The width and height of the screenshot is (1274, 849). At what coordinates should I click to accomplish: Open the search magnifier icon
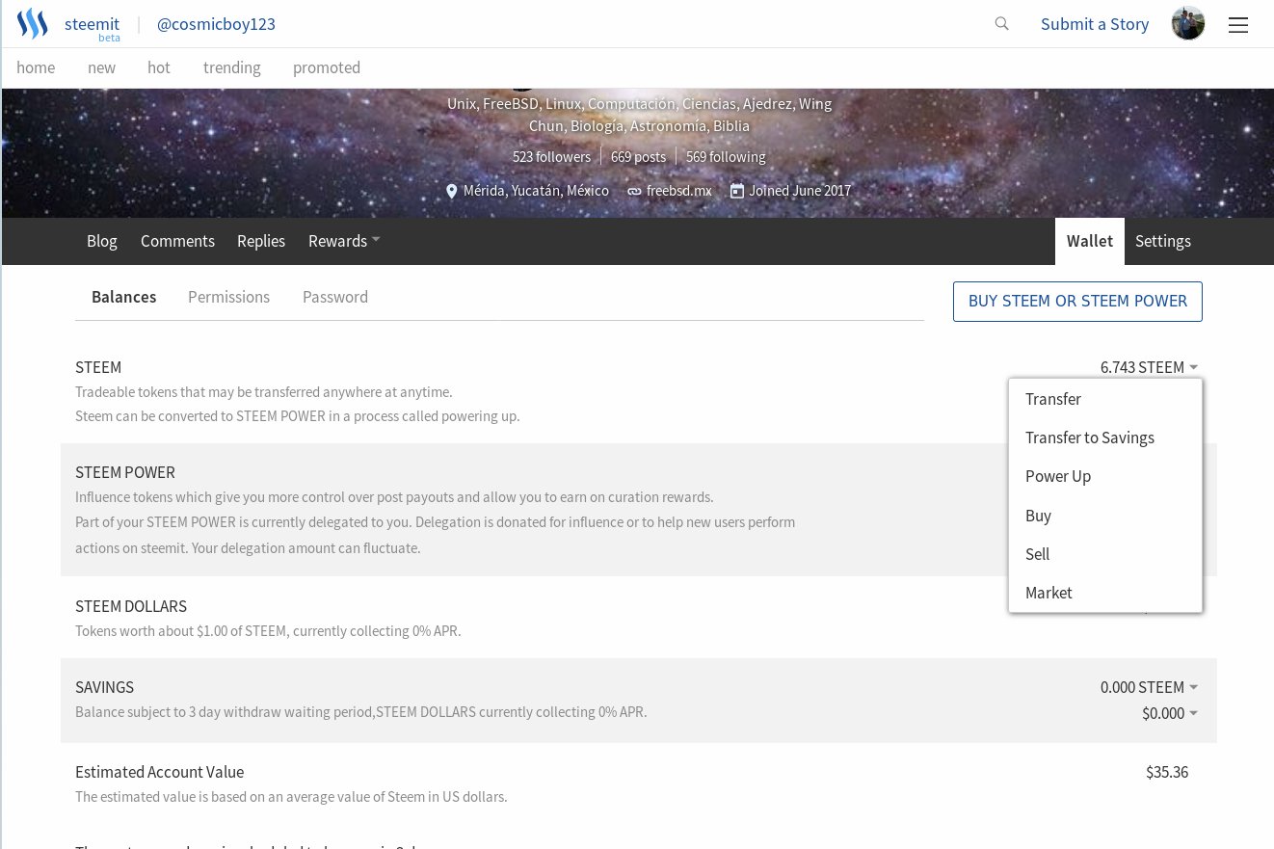[x=1002, y=24]
